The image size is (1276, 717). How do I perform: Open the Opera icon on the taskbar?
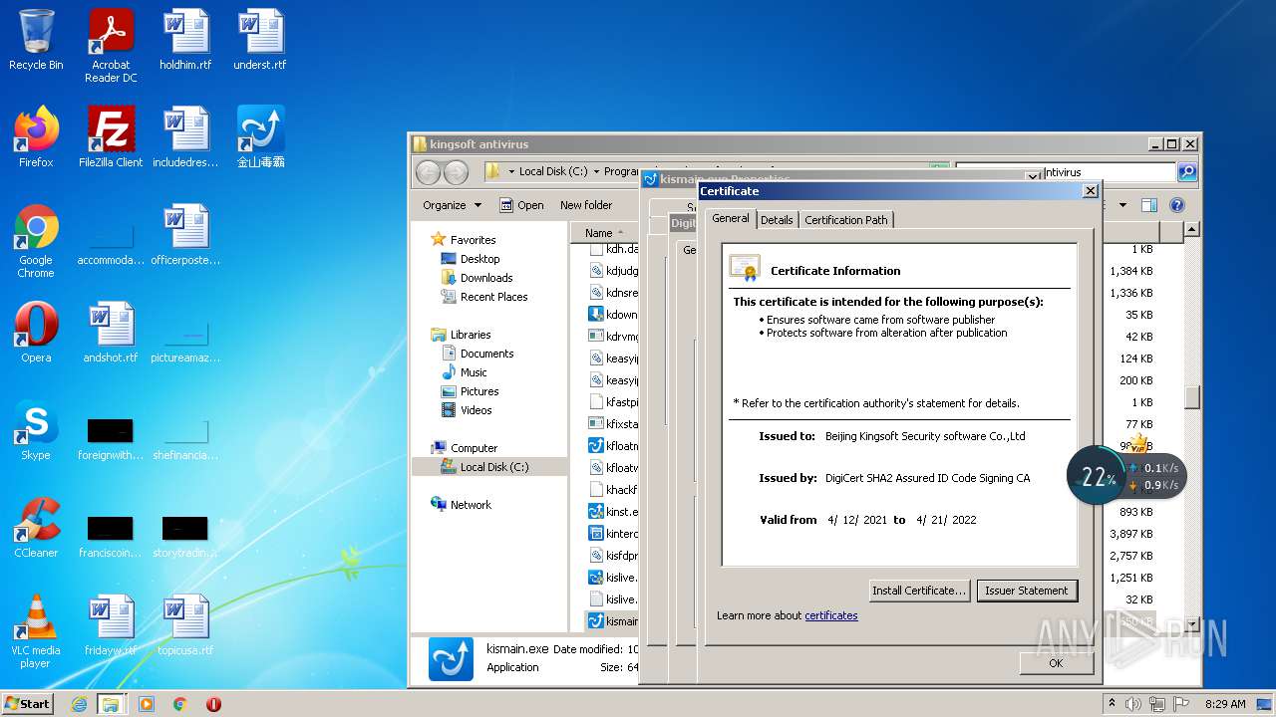pos(213,704)
